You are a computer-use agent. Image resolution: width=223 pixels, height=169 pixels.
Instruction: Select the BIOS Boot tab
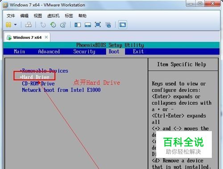(114, 51)
